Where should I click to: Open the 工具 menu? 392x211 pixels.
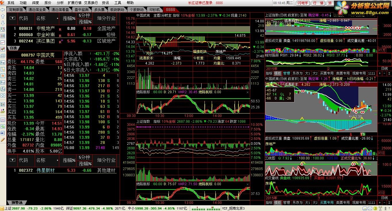[x=118, y=3]
